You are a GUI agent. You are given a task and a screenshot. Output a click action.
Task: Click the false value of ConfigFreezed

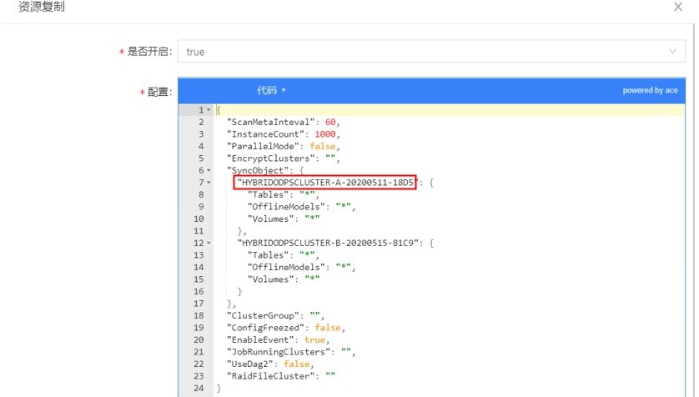[x=328, y=328]
